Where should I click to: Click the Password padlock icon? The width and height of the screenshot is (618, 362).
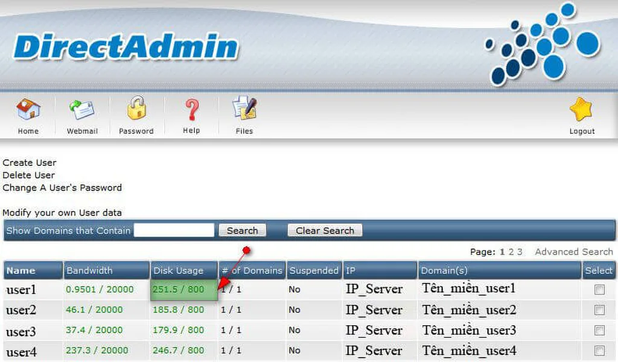tap(136, 108)
